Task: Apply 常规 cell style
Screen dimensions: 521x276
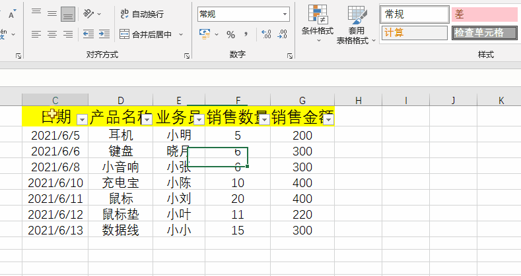Action: (415, 14)
